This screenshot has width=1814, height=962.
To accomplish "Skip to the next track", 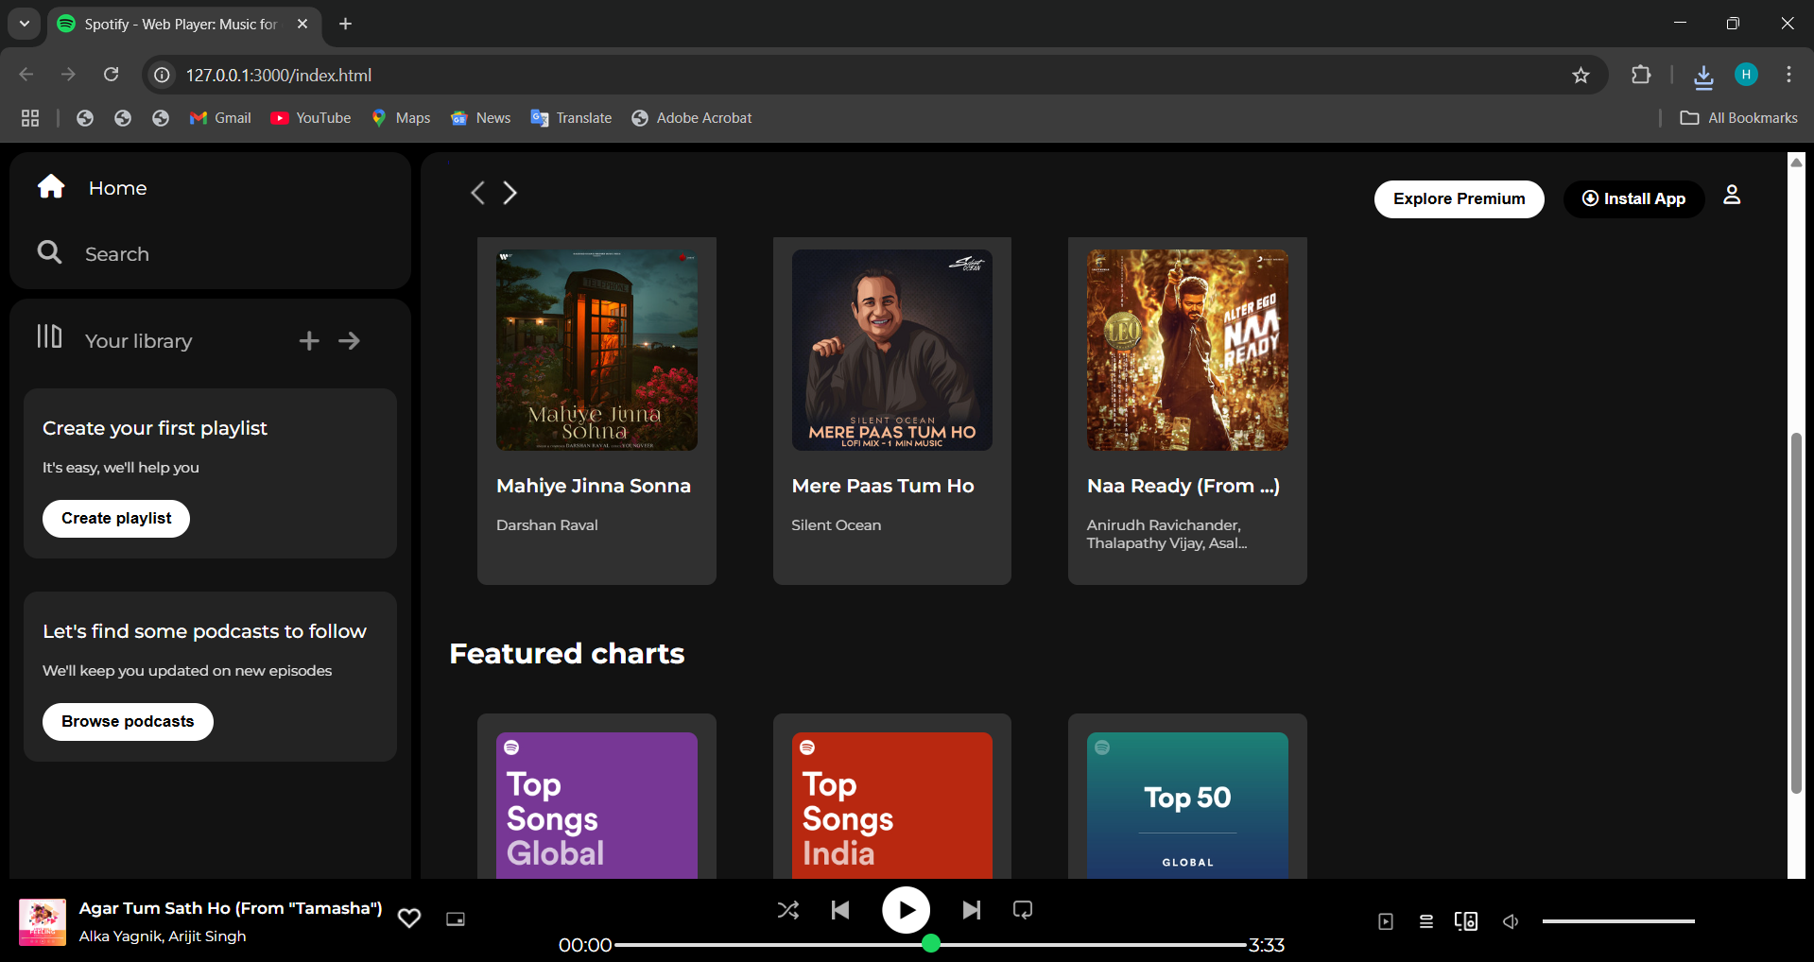I will click(x=971, y=910).
